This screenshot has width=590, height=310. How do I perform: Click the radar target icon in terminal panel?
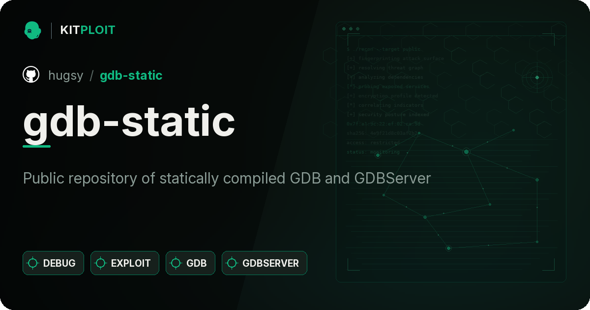[537, 77]
